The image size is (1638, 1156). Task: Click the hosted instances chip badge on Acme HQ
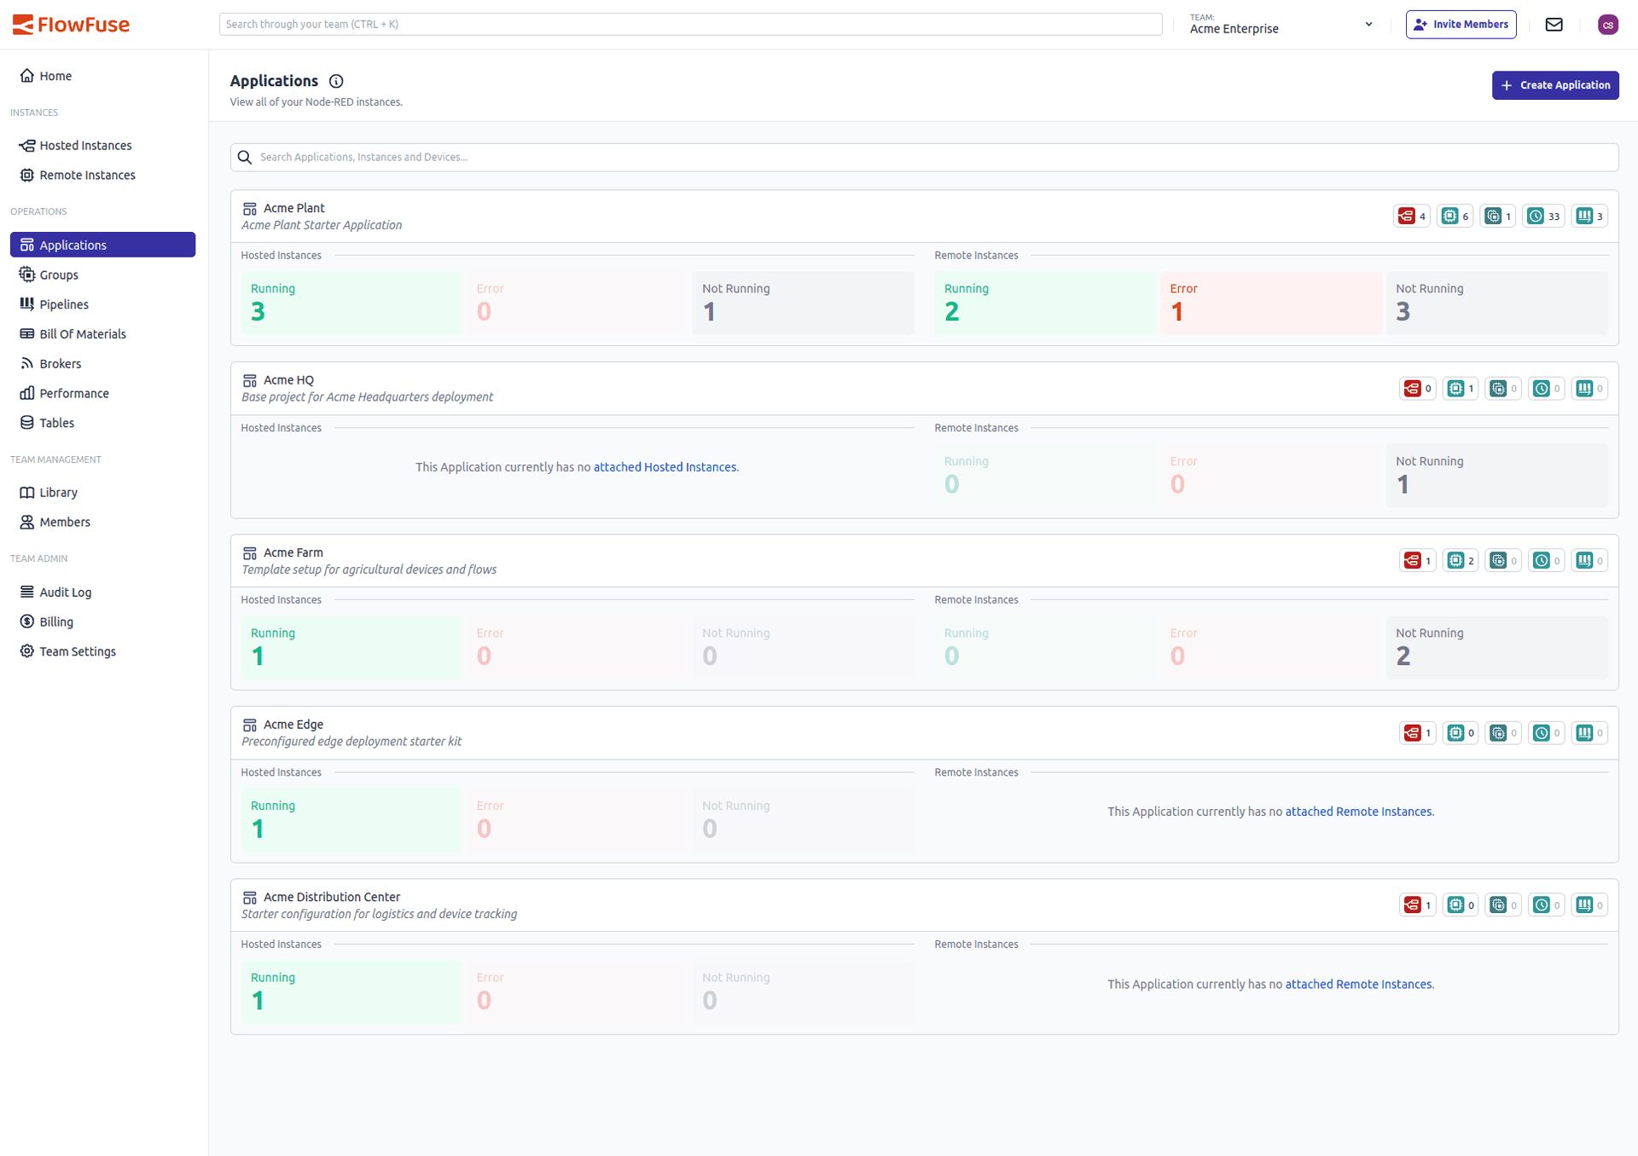point(1461,388)
